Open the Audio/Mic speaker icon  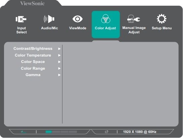49,19
